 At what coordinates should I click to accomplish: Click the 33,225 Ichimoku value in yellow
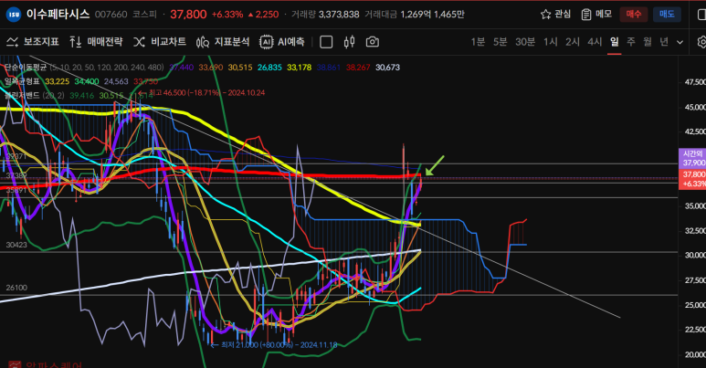[58, 81]
